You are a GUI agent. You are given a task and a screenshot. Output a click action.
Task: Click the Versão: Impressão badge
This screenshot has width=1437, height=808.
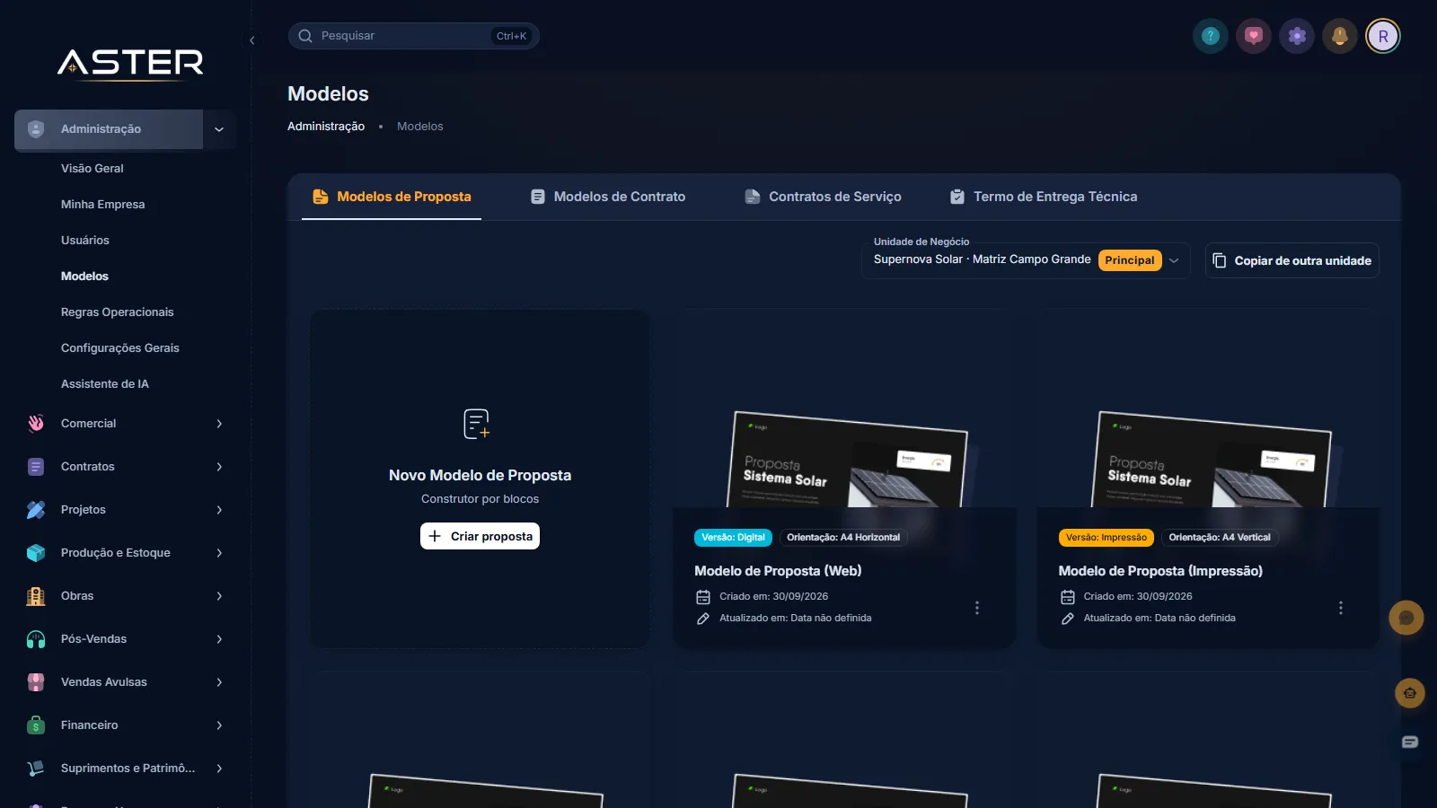coord(1106,538)
